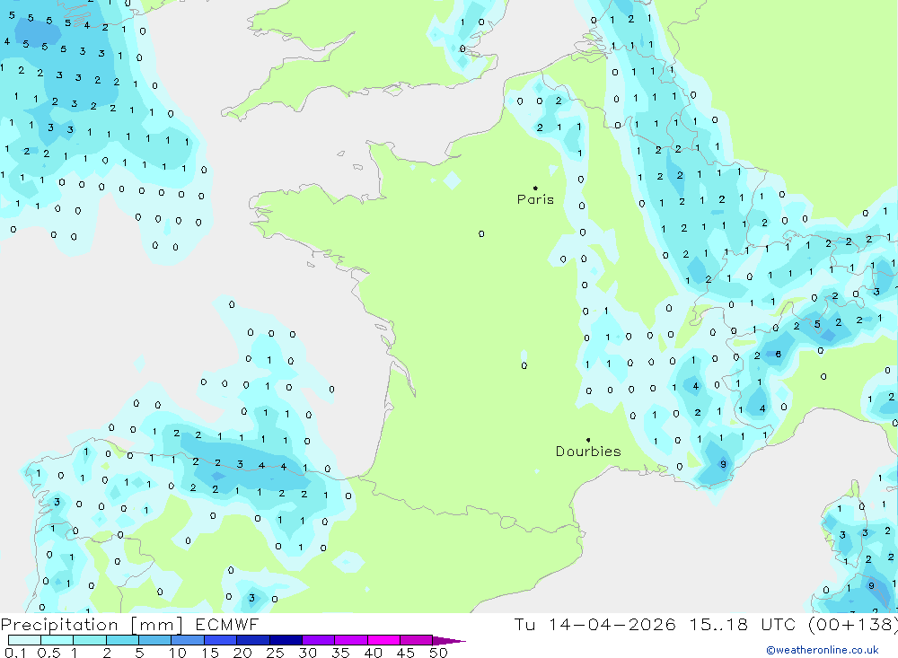Click the 15..18 UTC time range
Image resolution: width=898 pixels, height=658 pixels.
[x=744, y=625]
